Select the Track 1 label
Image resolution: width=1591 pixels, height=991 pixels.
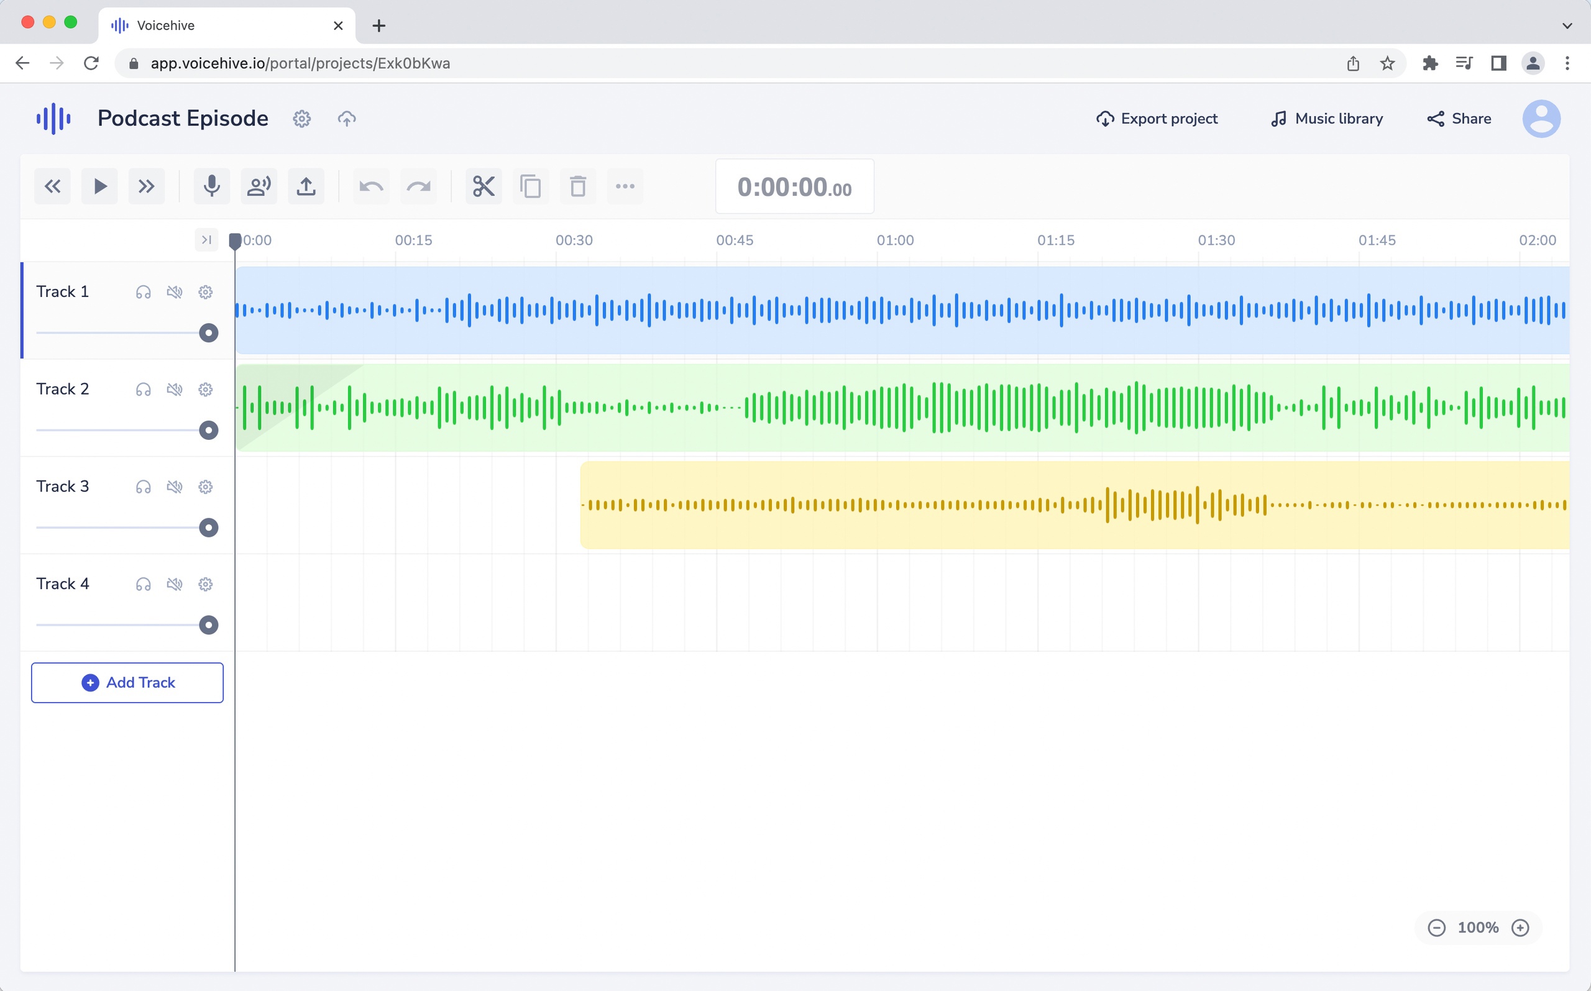[63, 291]
